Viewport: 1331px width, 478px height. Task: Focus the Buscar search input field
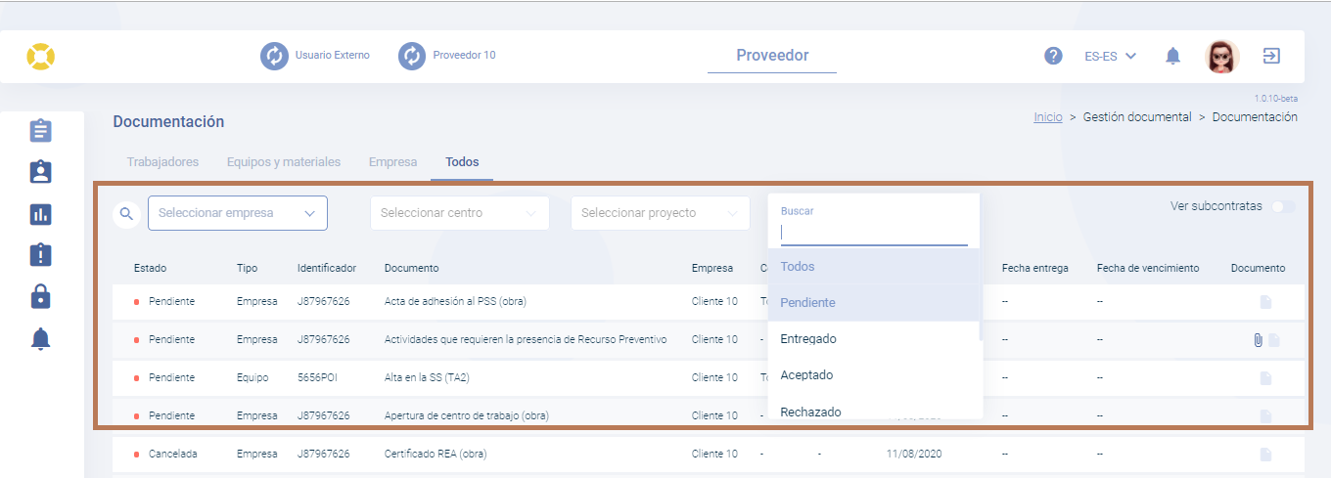(x=874, y=234)
